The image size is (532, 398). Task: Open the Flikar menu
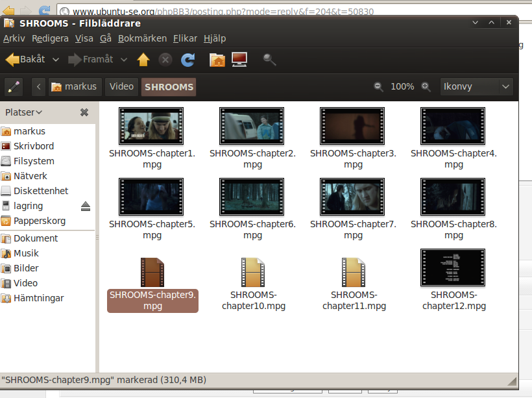click(186, 38)
